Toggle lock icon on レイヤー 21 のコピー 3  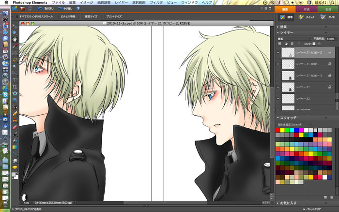pos(330,76)
